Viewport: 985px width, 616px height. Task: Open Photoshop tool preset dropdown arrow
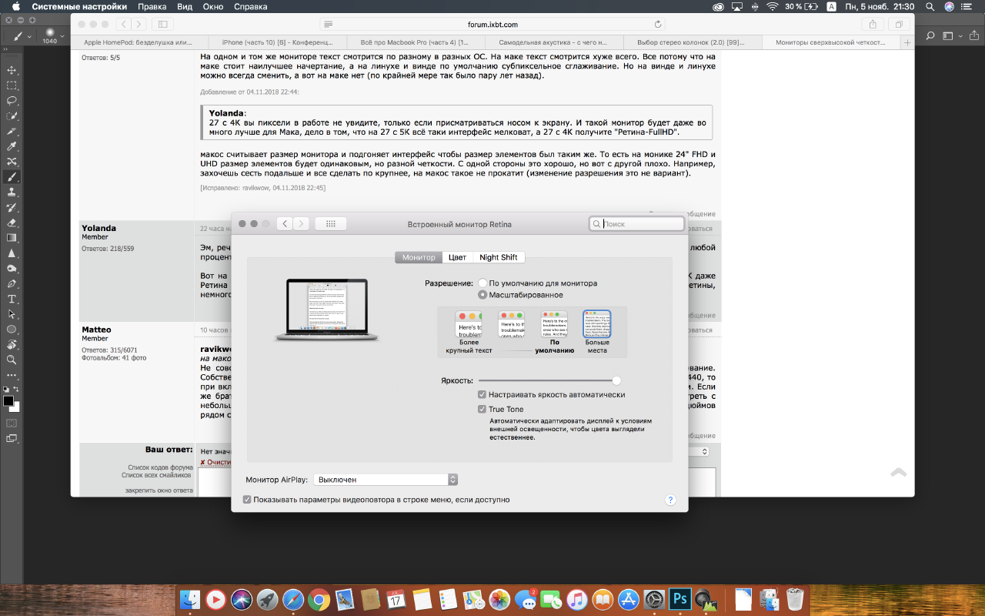(x=30, y=36)
